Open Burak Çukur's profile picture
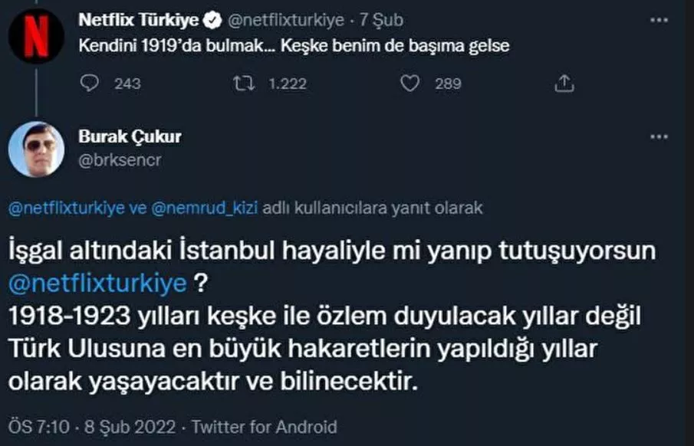This screenshot has width=694, height=446. tap(36, 149)
